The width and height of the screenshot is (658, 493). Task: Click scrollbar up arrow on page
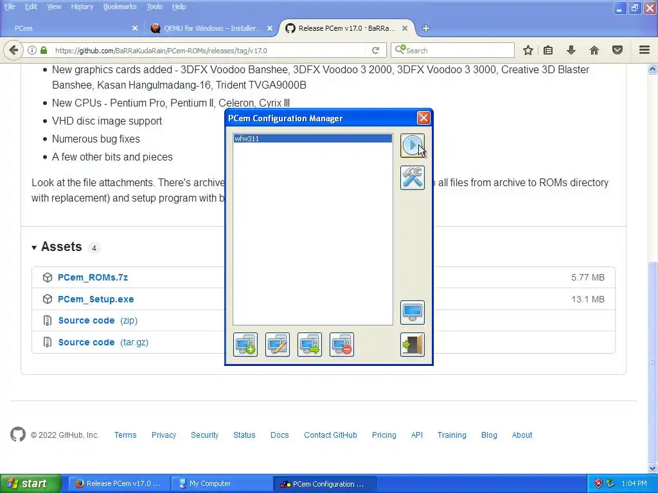[x=652, y=69]
